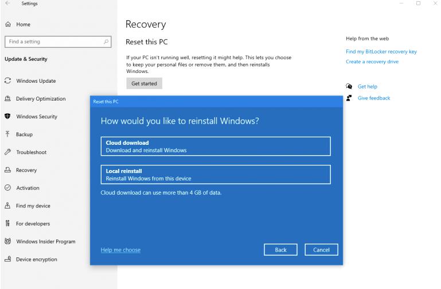Open the Home settings page
Viewport: 441px width, 289px height.
(24, 25)
